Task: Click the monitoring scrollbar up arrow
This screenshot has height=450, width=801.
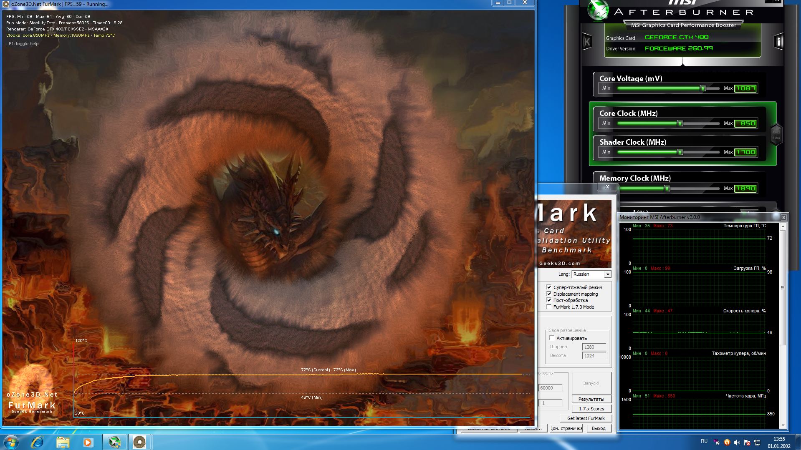Action: point(783,226)
